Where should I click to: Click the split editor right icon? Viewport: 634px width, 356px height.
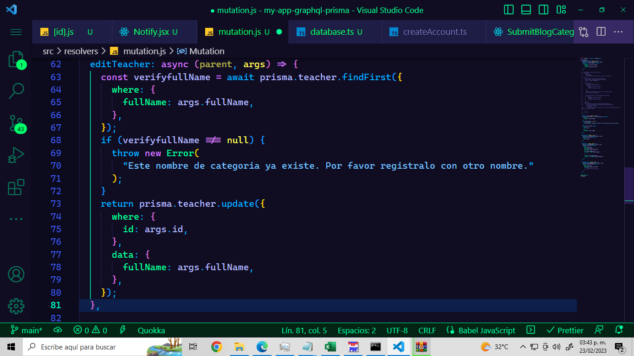[x=601, y=32]
